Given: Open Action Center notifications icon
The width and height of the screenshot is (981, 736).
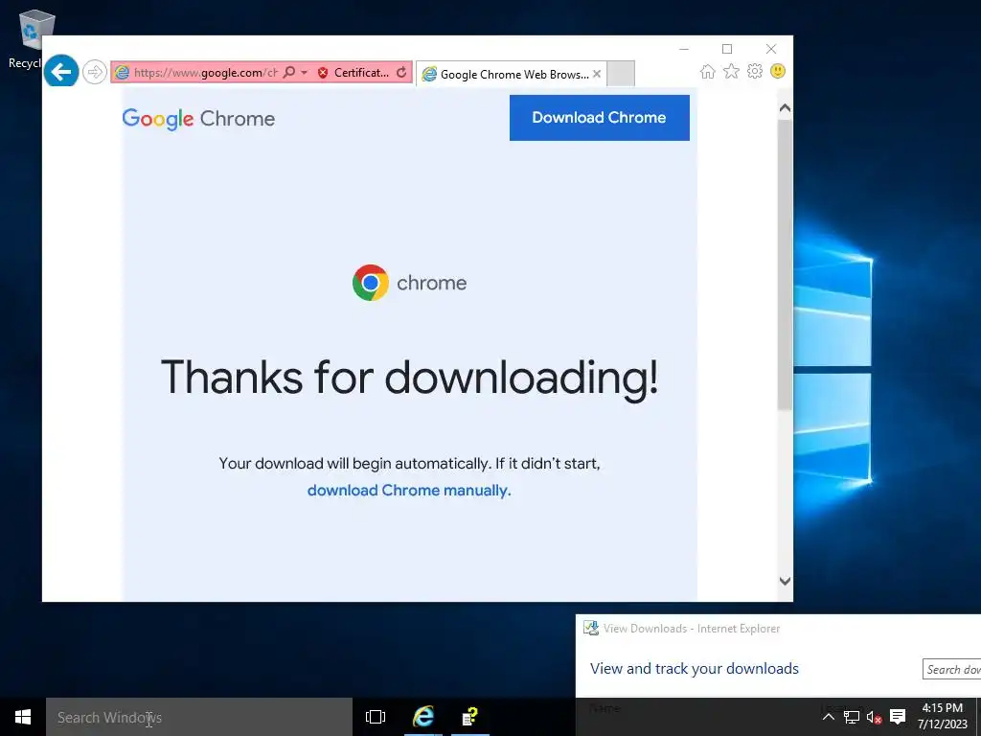Looking at the screenshot, I should pos(898,717).
